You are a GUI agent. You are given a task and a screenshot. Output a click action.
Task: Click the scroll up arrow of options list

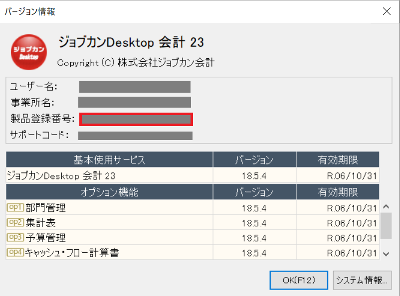[x=386, y=207]
